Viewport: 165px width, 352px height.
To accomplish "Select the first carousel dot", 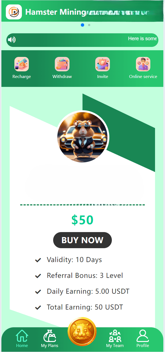I will click(x=82, y=25).
